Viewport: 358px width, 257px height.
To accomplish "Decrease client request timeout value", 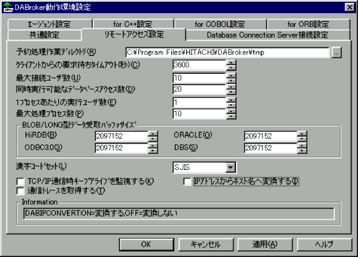I will click(231, 67).
